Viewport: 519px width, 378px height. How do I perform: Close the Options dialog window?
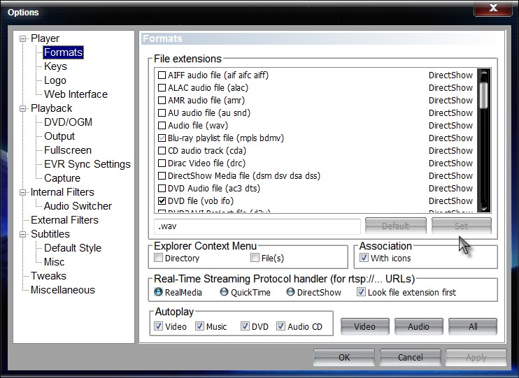(x=493, y=8)
